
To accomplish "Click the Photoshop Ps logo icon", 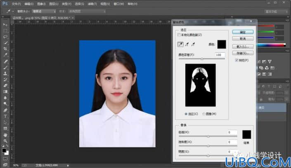I will tap(5, 3).
